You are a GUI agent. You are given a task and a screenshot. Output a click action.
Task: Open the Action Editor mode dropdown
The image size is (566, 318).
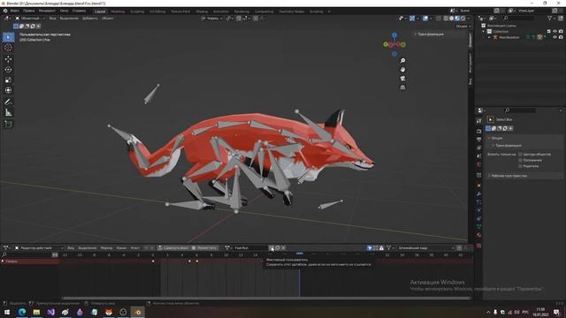[39, 248]
